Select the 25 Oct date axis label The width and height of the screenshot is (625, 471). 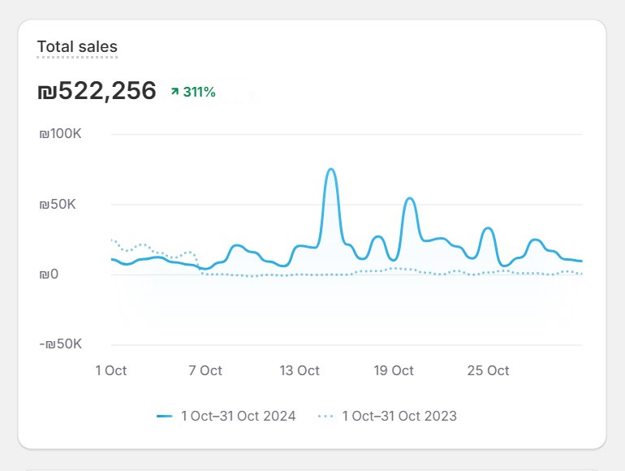[x=488, y=370]
